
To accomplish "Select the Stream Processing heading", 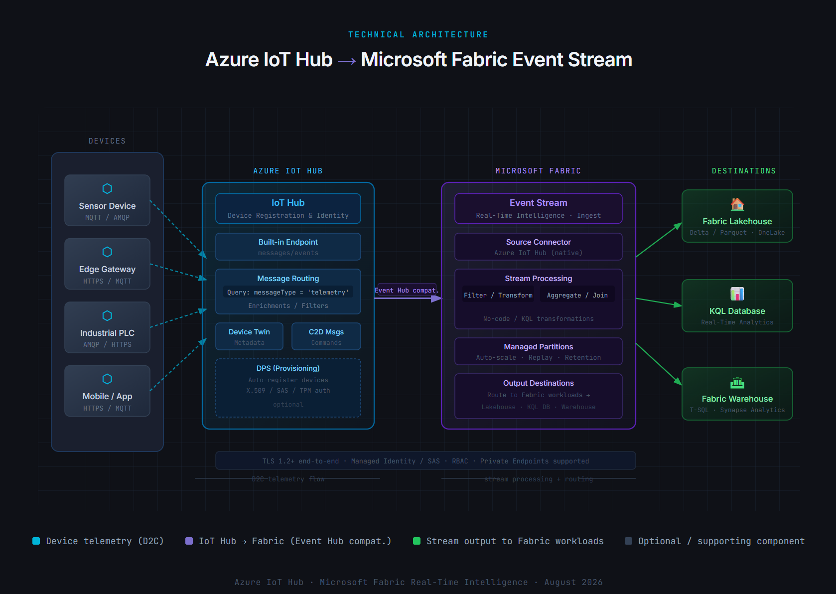I will click(x=539, y=279).
